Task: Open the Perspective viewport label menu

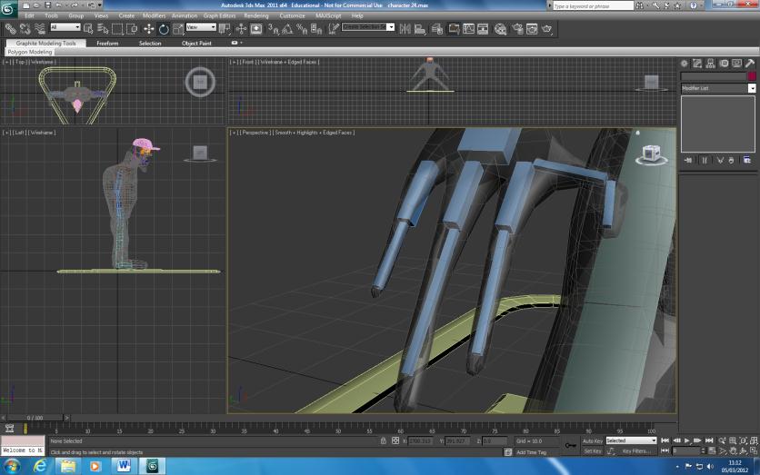Action: 255,133
